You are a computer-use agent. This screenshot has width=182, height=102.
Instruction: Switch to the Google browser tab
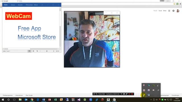coord(9,1)
